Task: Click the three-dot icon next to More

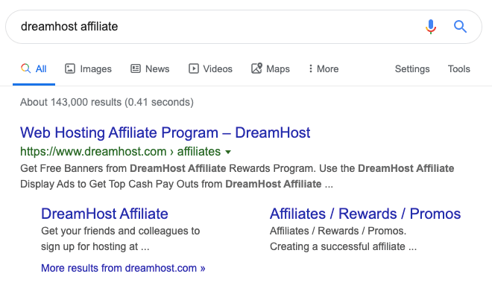Action: click(311, 68)
